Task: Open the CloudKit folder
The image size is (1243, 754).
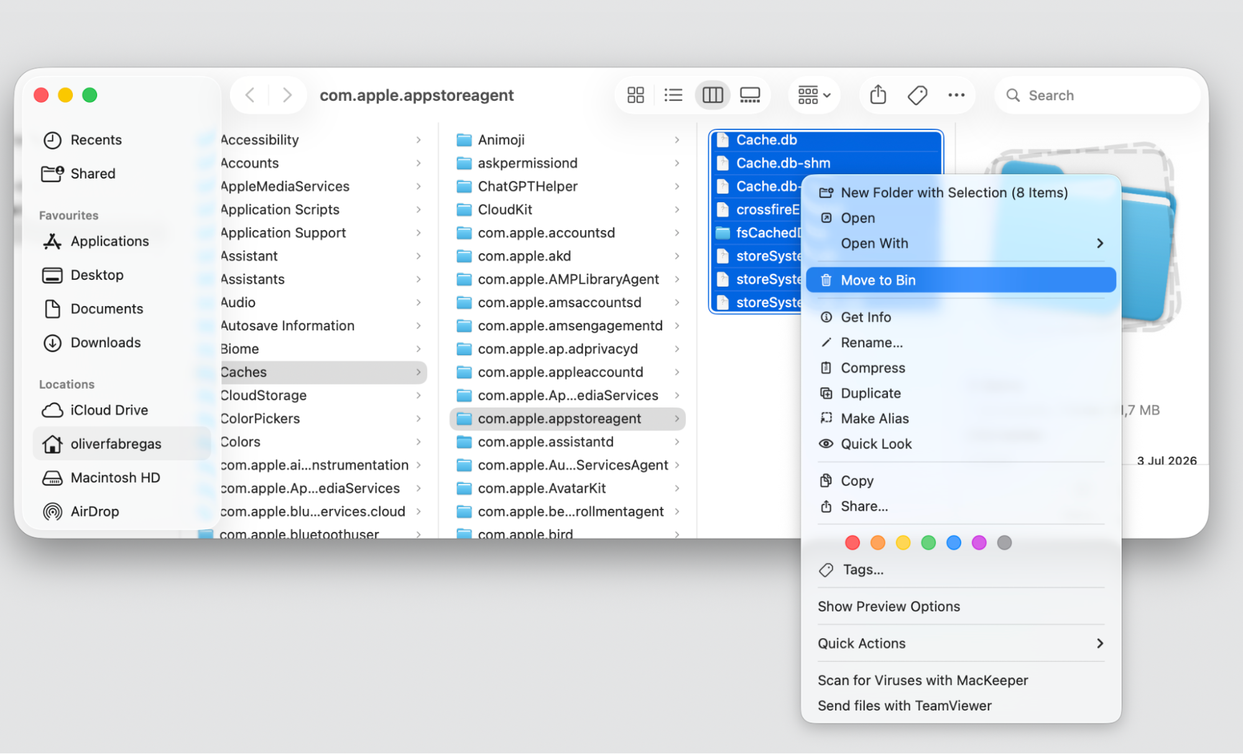Action: point(567,210)
